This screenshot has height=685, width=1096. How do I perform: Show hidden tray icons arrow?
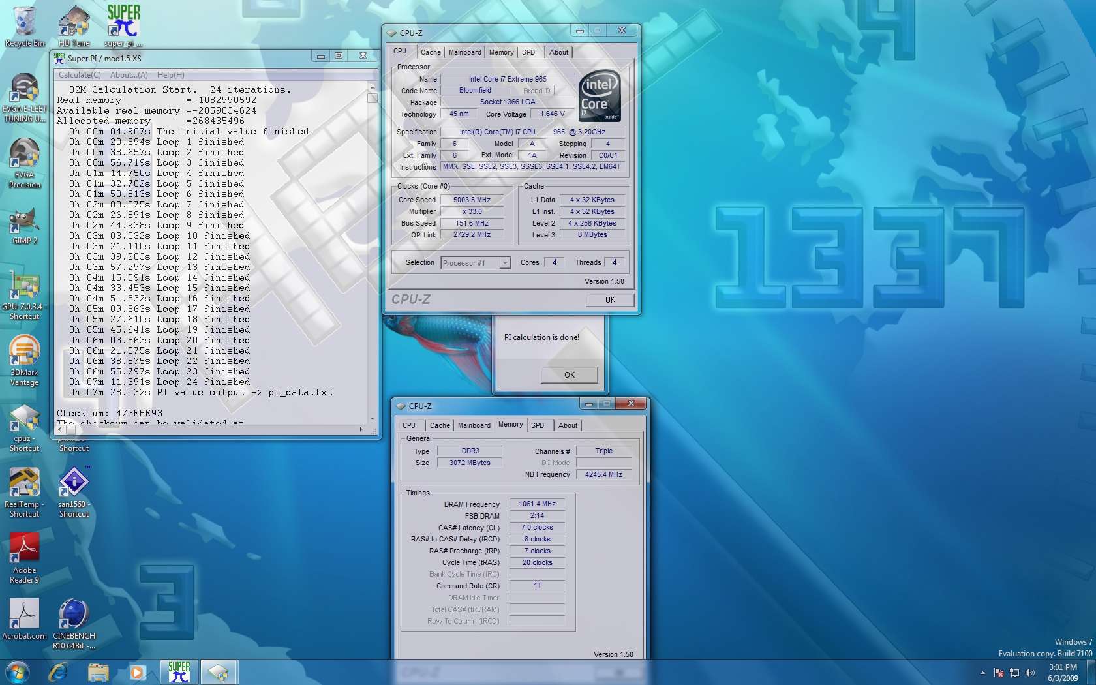coord(982,673)
